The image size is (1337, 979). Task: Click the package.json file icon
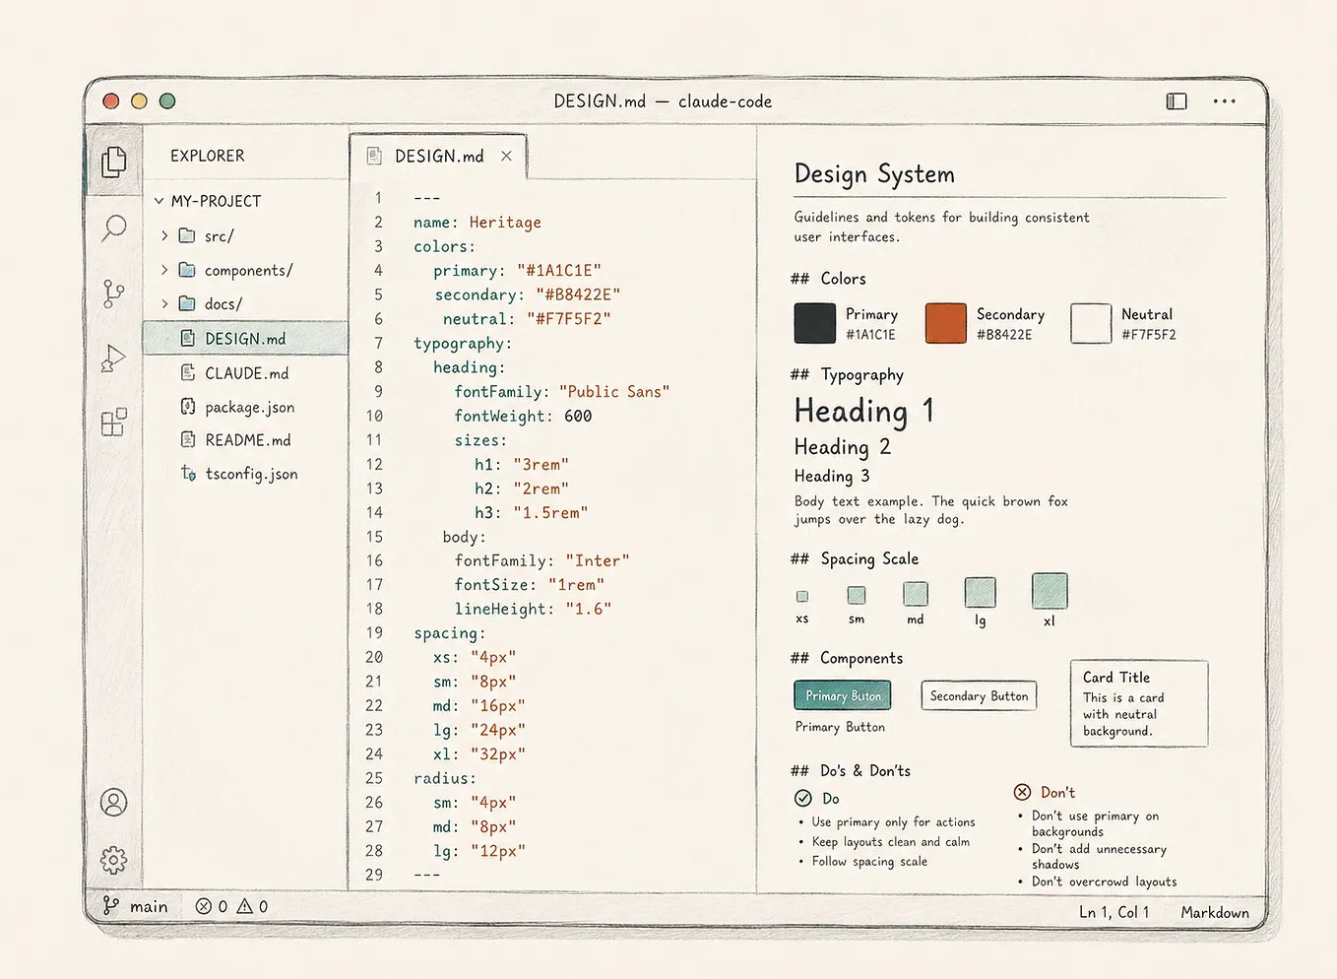(x=188, y=407)
